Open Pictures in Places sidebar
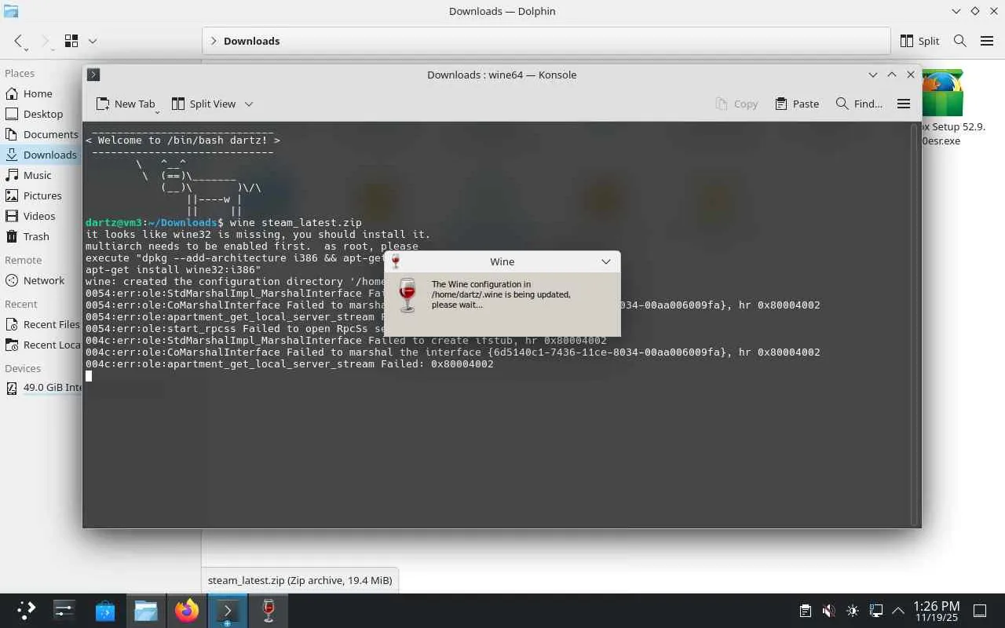 point(41,195)
